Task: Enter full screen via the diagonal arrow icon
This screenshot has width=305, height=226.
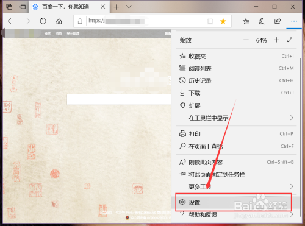Action: (290, 40)
